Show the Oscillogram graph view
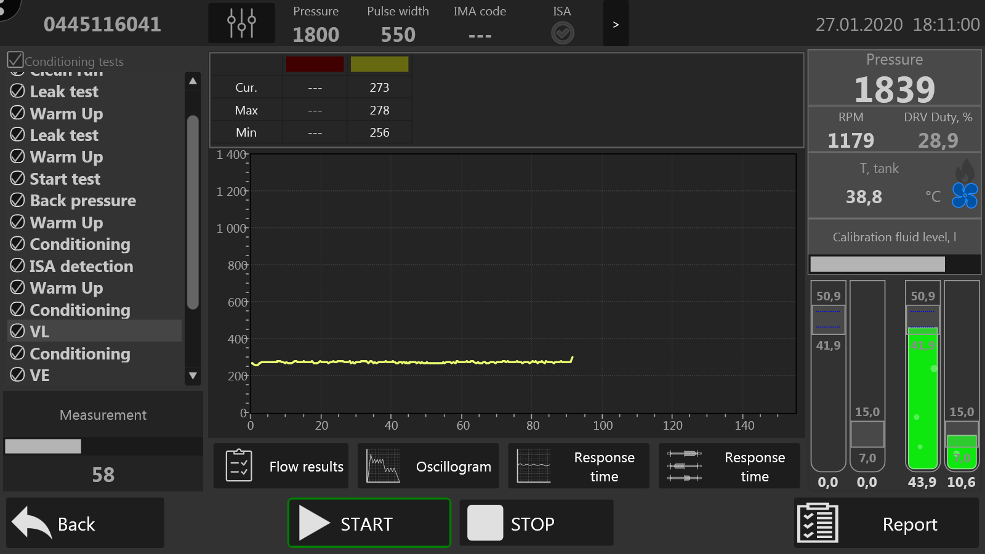Screen dimensions: 985x554 point(428,466)
